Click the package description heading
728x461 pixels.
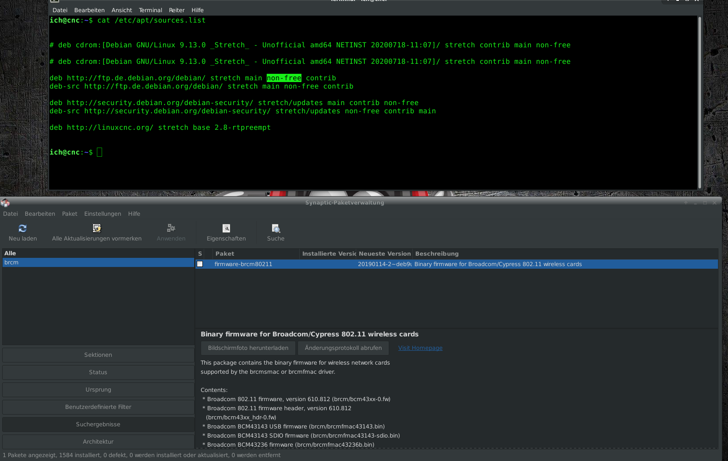[309, 334]
